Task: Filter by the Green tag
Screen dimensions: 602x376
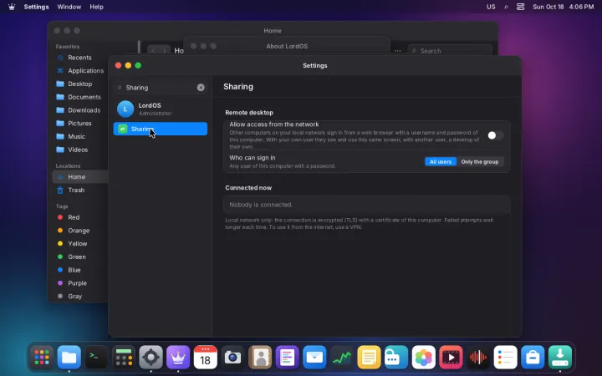Action: [x=79, y=257]
